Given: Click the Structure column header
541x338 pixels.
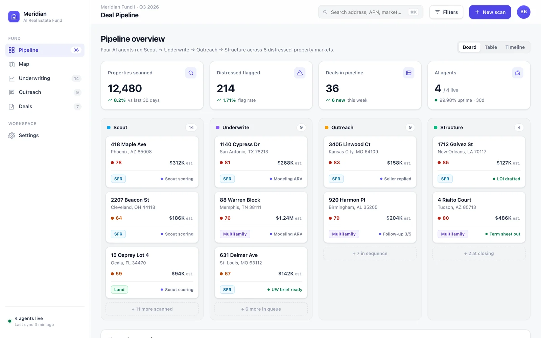Looking at the screenshot, I should (451, 127).
